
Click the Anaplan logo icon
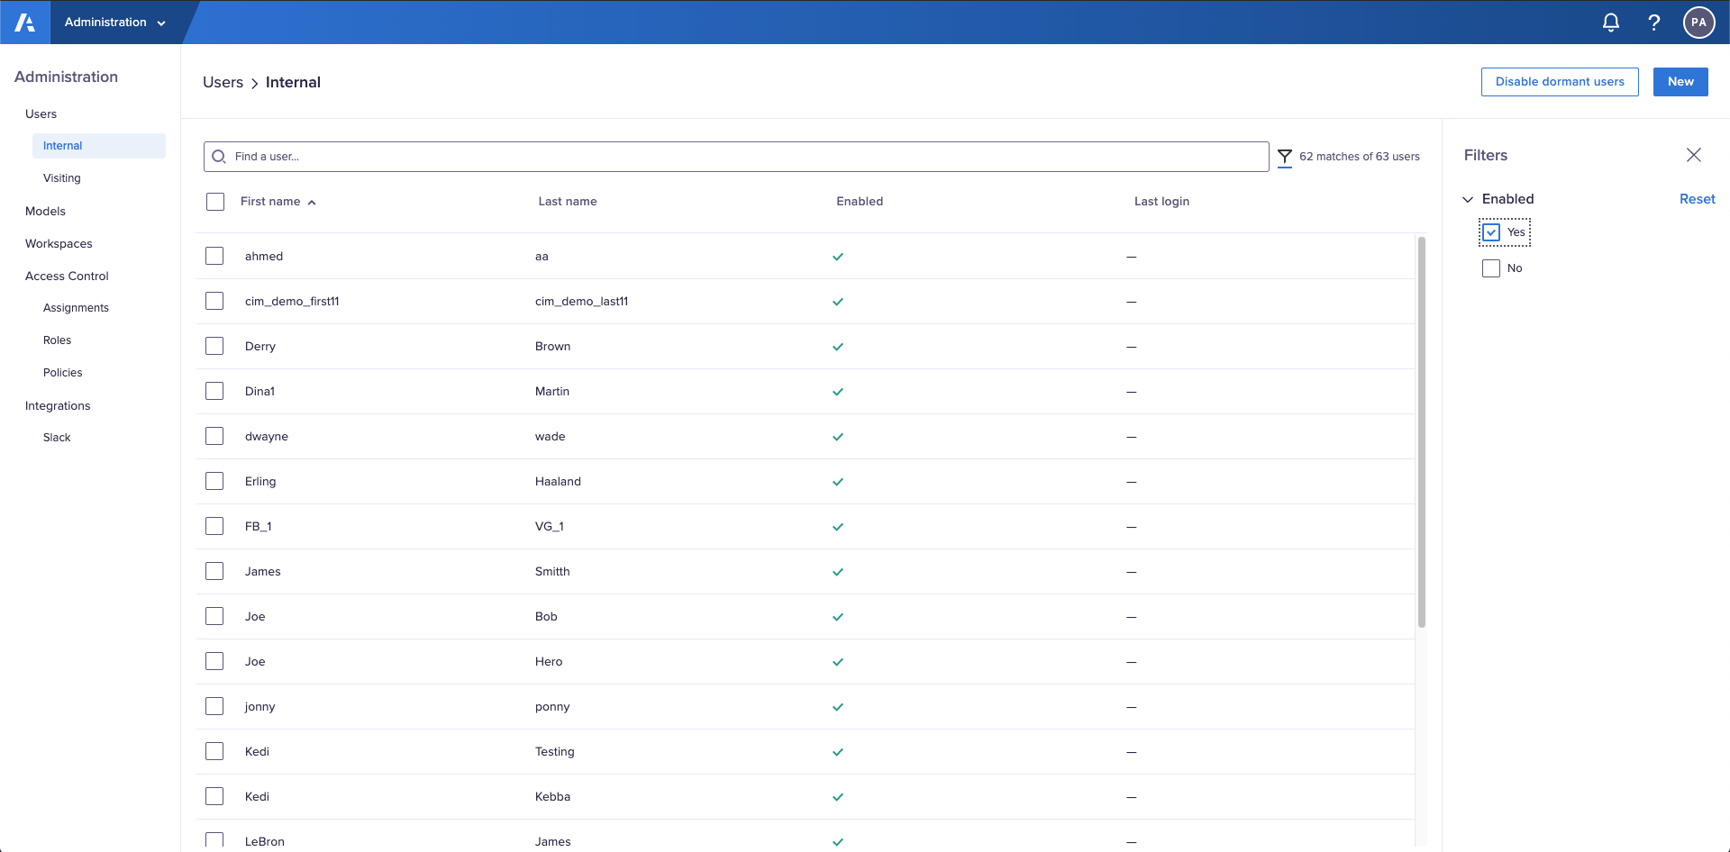24,22
